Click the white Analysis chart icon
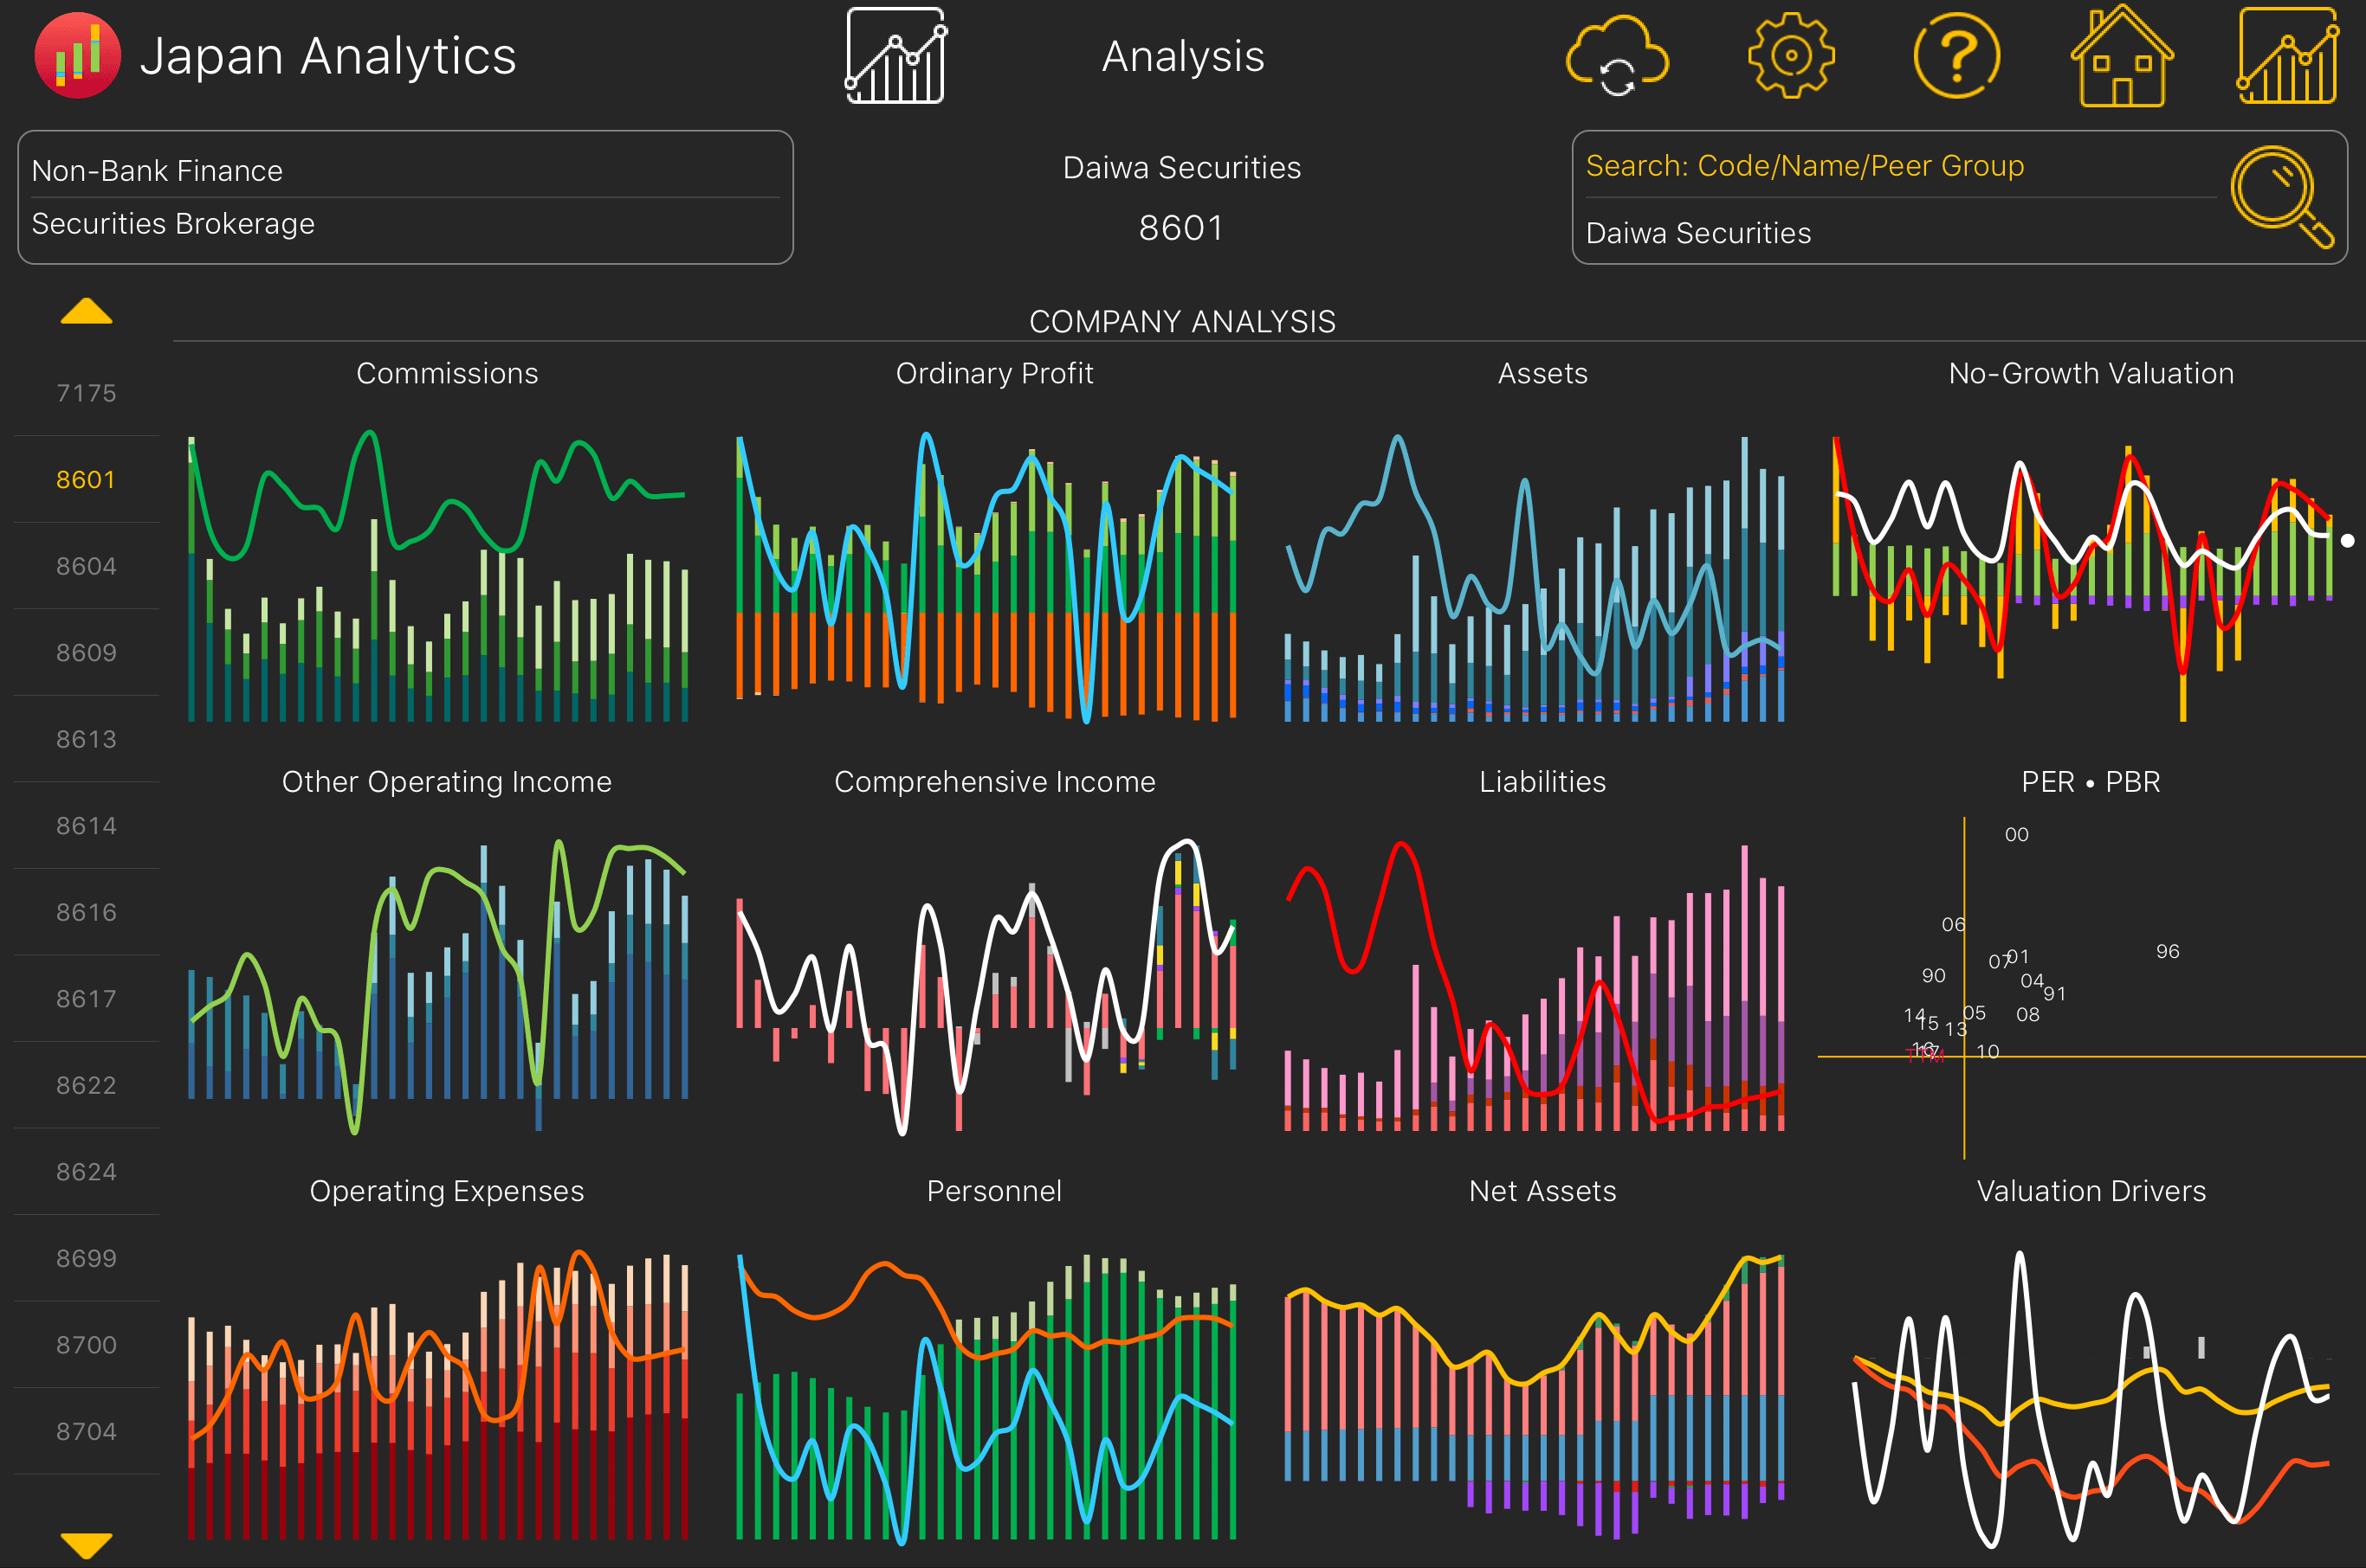The image size is (2366, 1568). [x=895, y=56]
